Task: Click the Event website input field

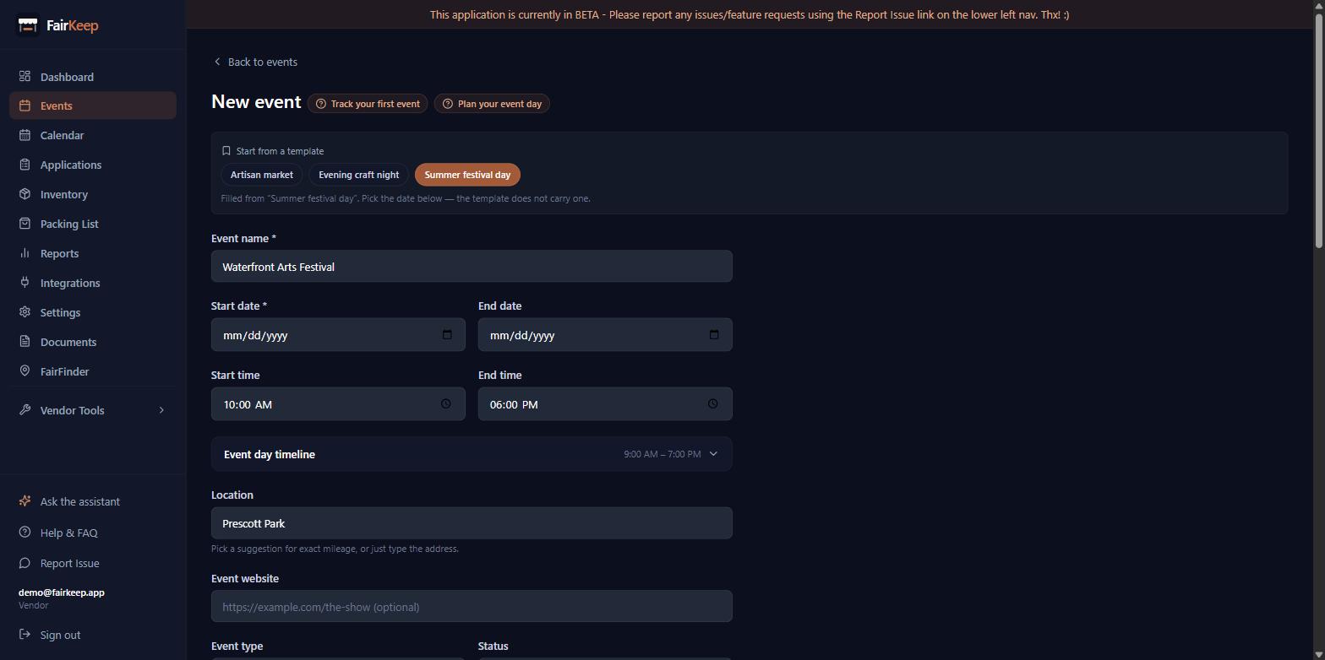Action: 472,607
